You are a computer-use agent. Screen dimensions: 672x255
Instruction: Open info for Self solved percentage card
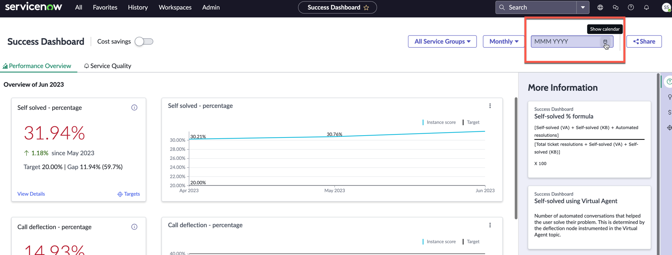pos(134,107)
